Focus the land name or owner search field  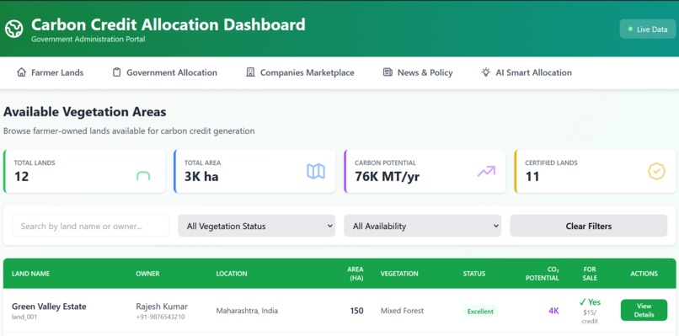point(90,226)
